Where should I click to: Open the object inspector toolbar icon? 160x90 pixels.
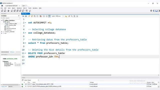[8, 11]
